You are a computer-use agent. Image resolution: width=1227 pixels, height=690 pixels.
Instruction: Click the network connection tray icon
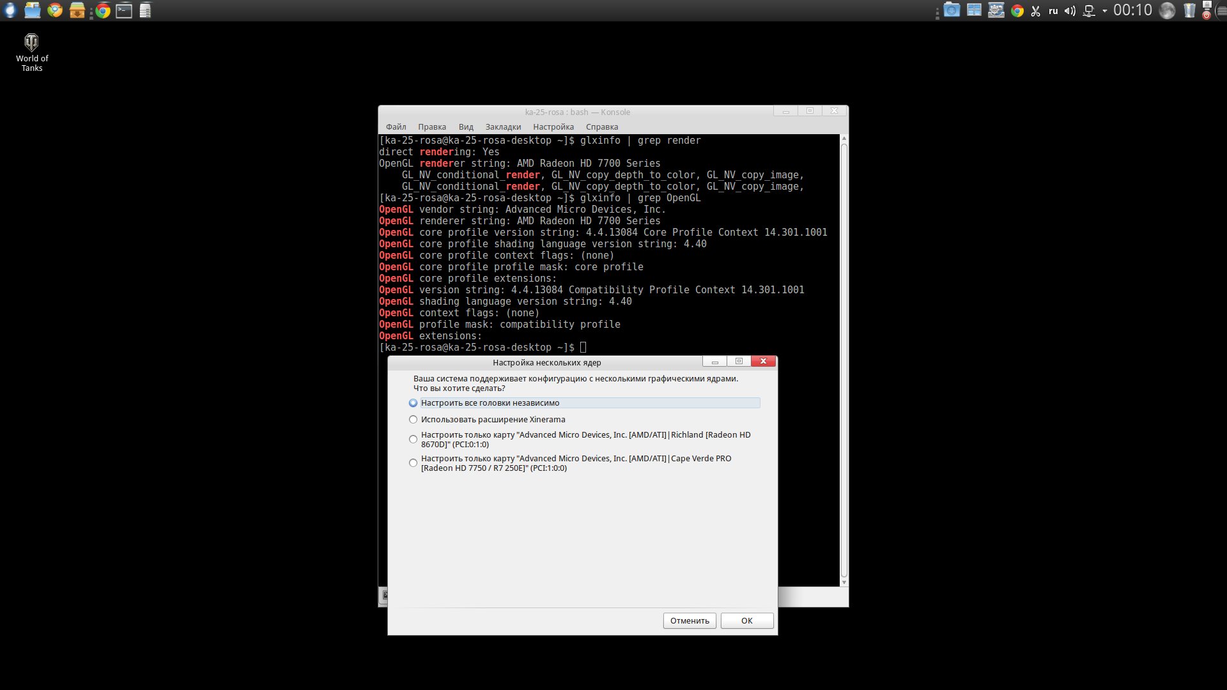click(x=1088, y=11)
